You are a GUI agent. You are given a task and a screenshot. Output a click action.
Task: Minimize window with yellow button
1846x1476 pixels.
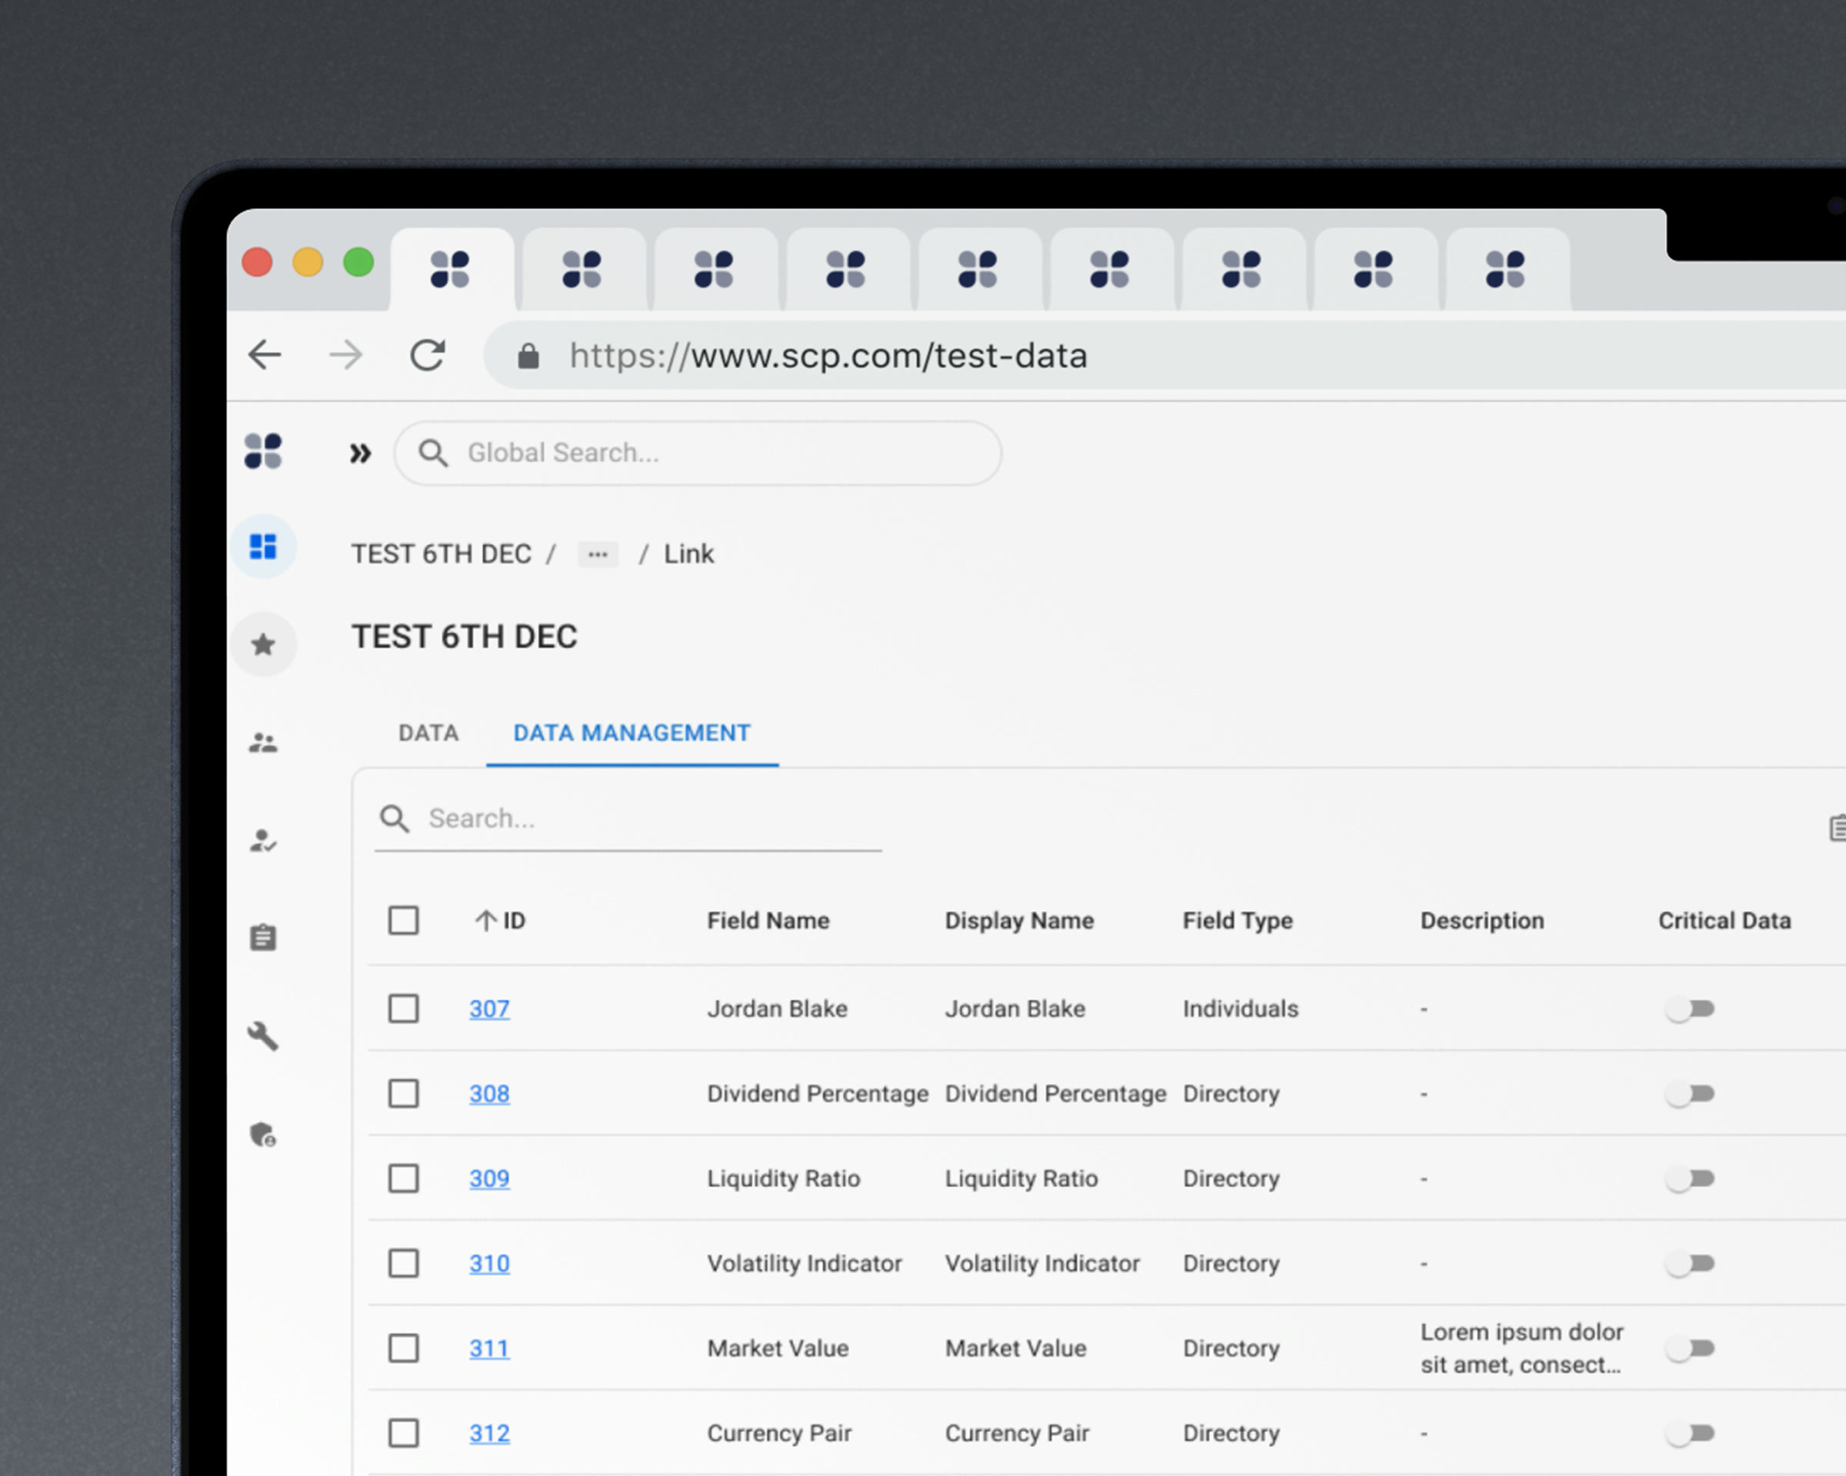(x=308, y=262)
